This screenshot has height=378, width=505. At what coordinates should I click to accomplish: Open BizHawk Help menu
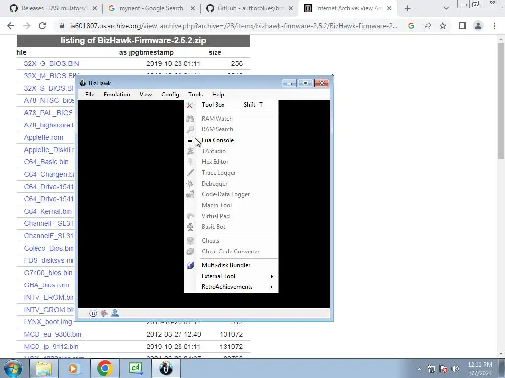(218, 94)
